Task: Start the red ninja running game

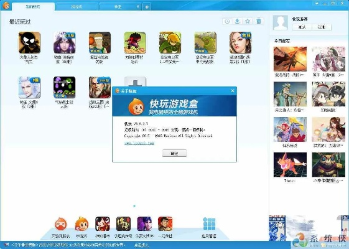Action: click(135, 42)
